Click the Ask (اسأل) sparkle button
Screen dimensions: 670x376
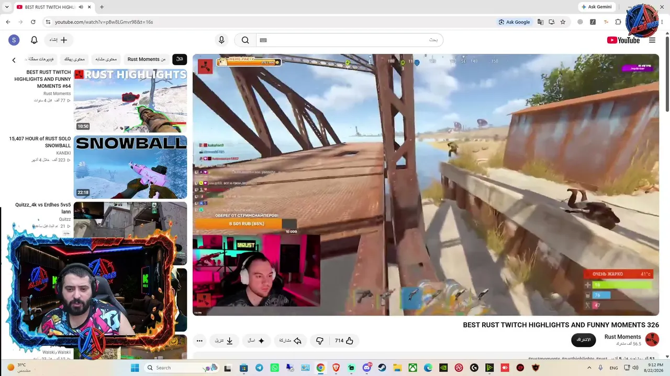(256, 341)
